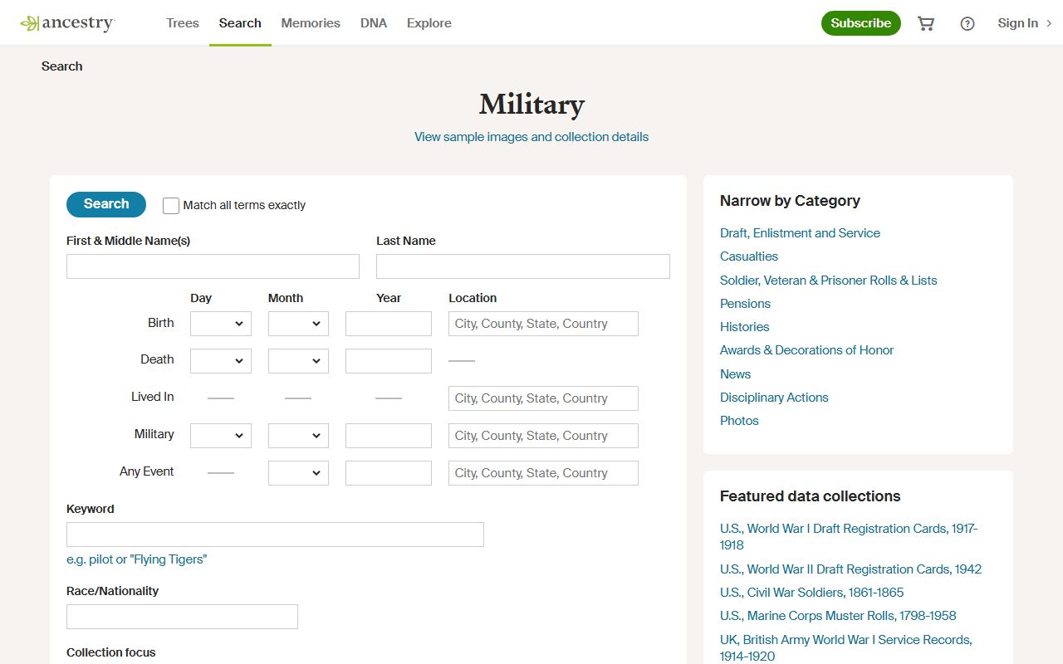Click the Death Year field
The image size is (1063, 664).
[x=389, y=361]
